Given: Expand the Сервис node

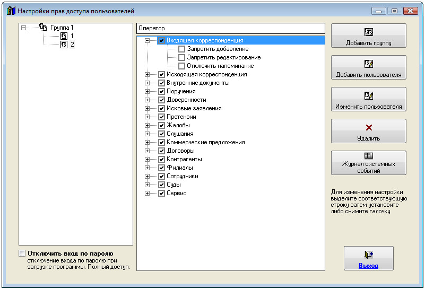Looking at the screenshot, I should pos(147,193).
